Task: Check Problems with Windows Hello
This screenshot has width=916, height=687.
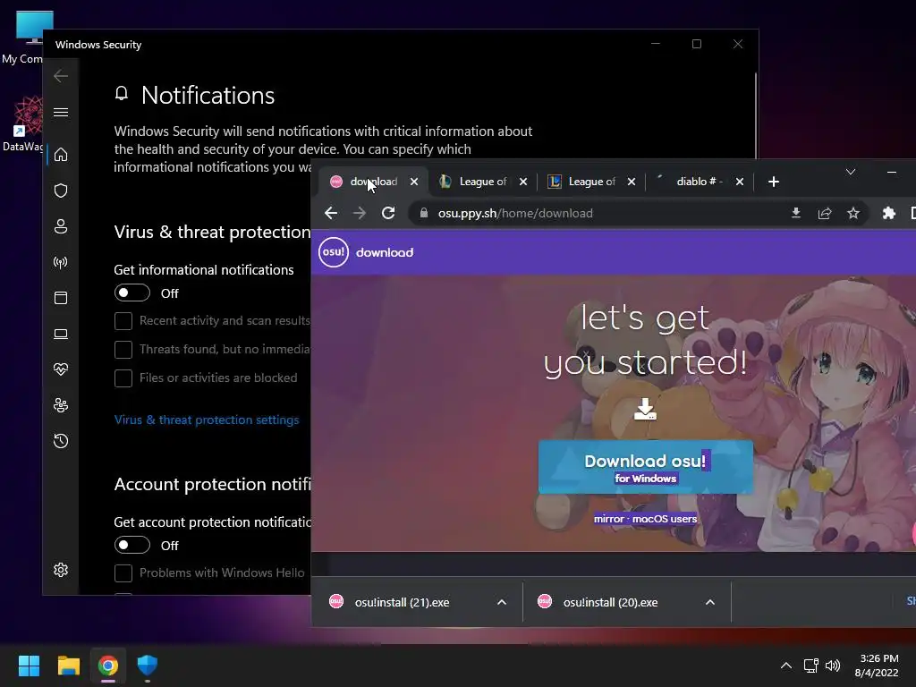Action: pos(123,573)
